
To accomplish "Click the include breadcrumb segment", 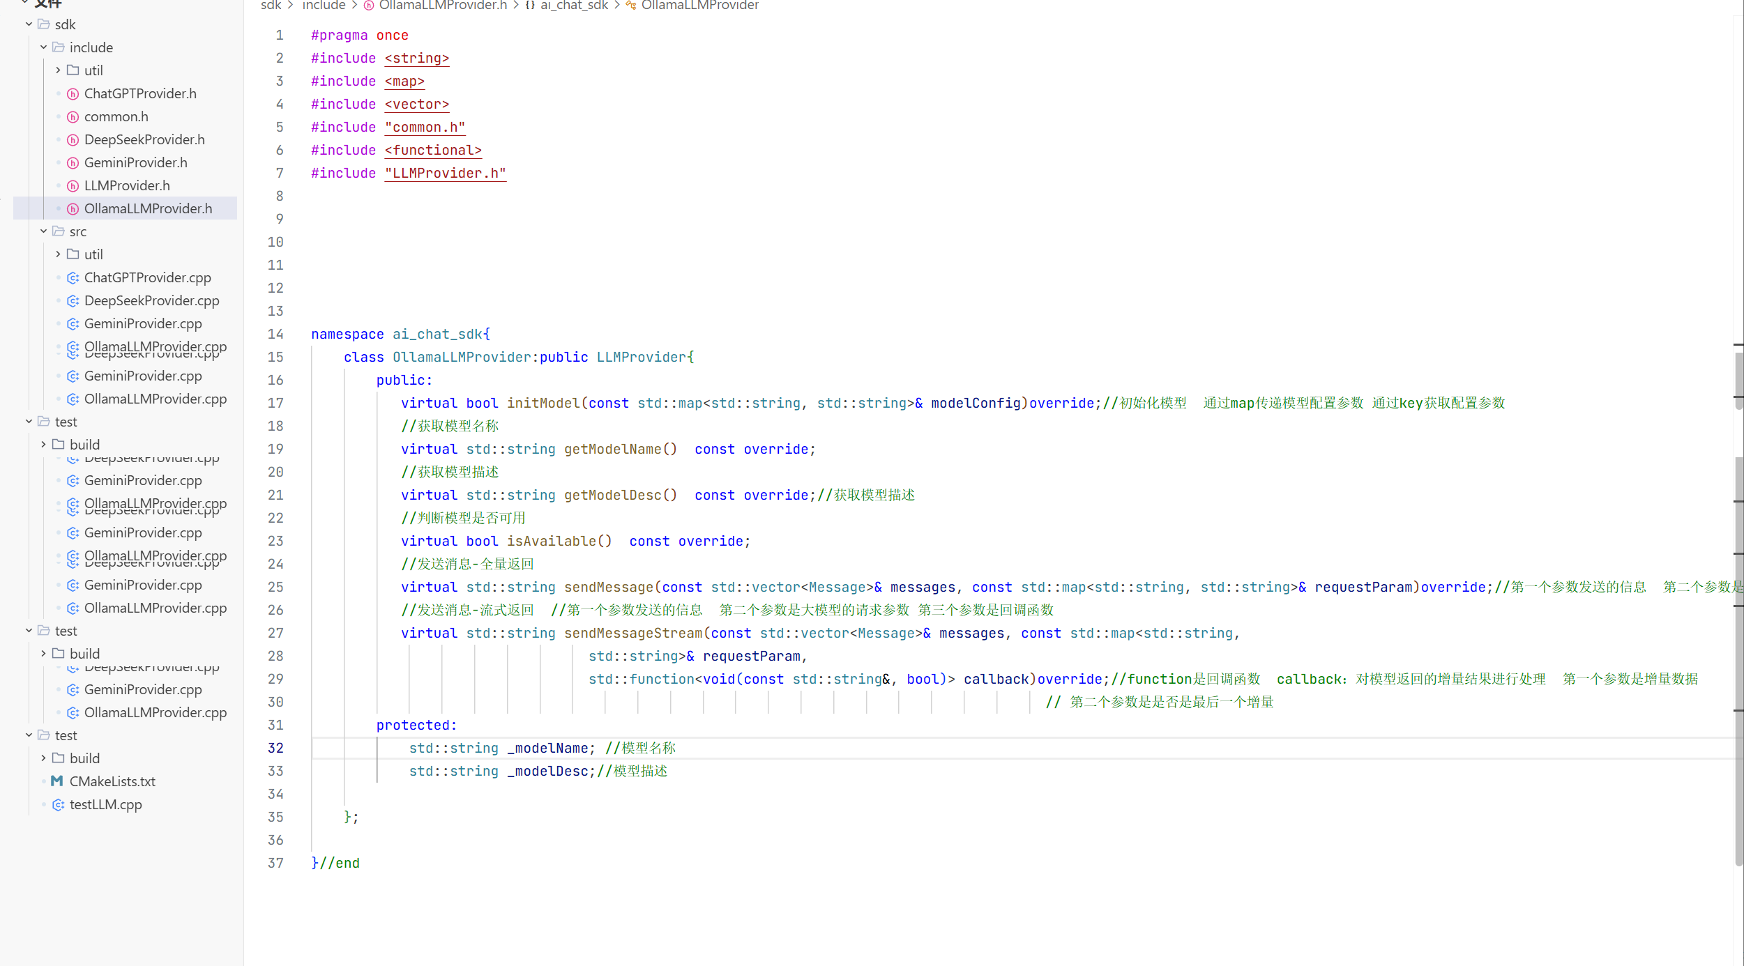I will coord(324,6).
